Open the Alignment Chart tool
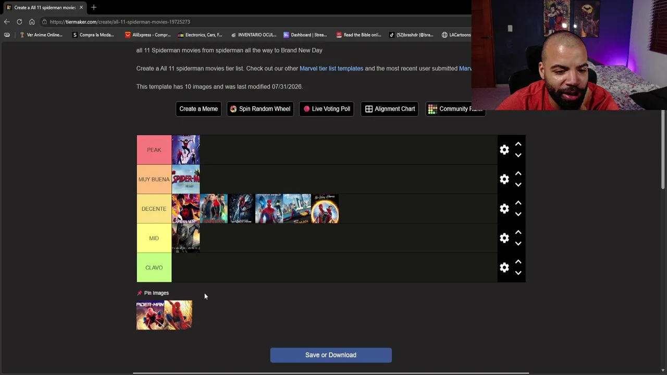The height and width of the screenshot is (375, 667). click(x=390, y=109)
